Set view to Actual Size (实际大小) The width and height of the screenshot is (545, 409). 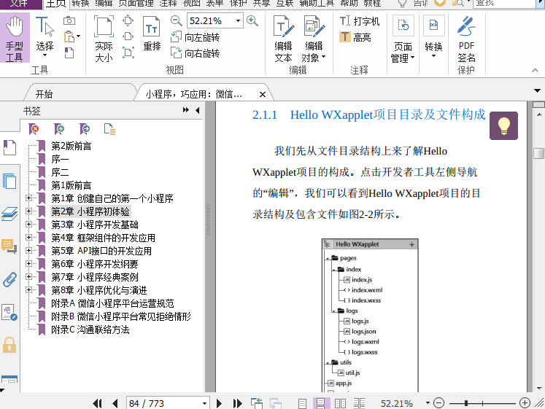tap(104, 38)
